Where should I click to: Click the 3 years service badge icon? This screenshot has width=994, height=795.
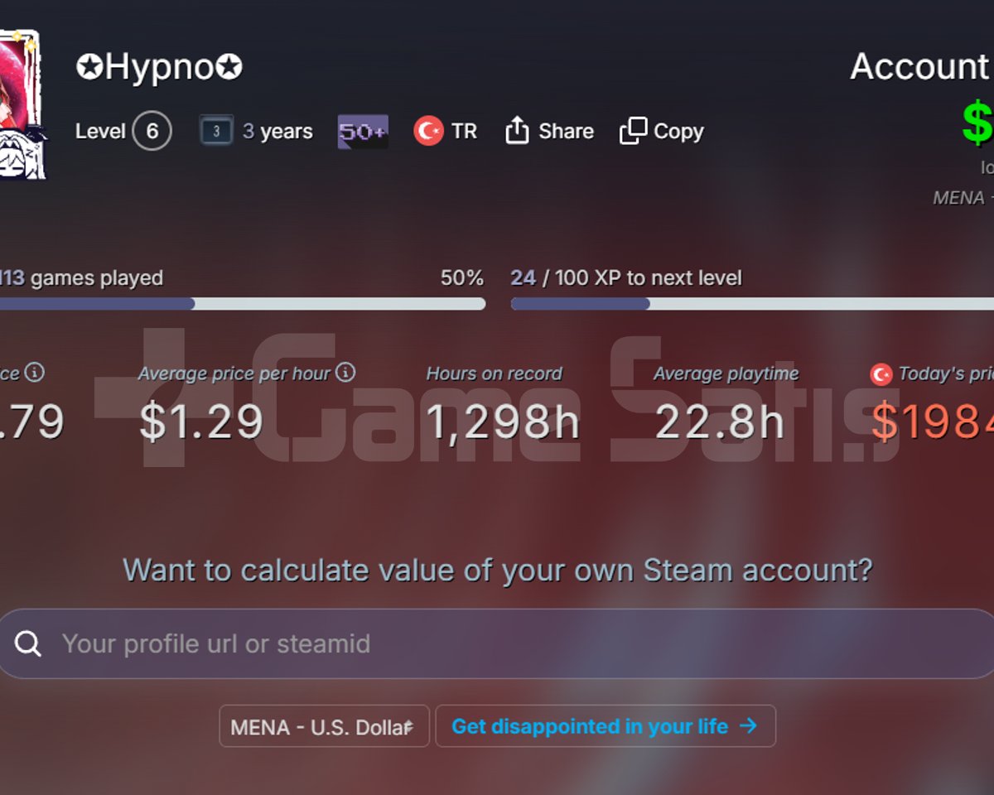click(216, 131)
